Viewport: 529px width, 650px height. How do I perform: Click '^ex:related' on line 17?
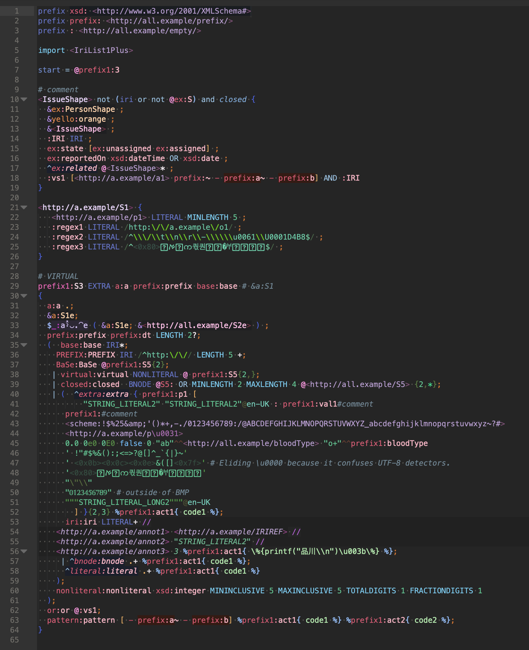(x=72, y=168)
